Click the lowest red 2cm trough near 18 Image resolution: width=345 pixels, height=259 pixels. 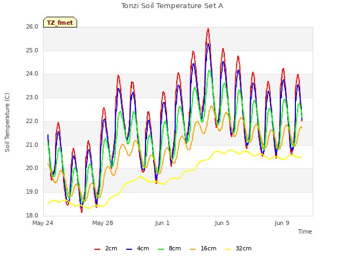[81, 212]
